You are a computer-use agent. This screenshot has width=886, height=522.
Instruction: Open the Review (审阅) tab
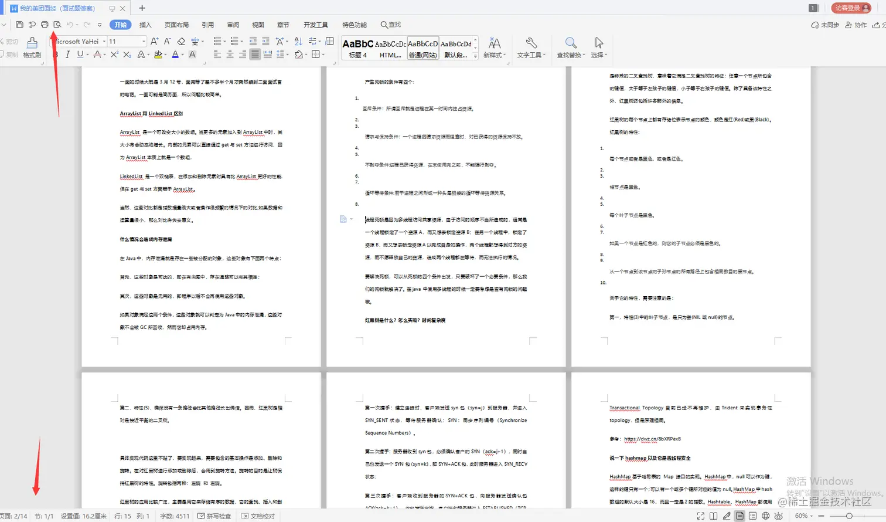pyautogui.click(x=233, y=25)
